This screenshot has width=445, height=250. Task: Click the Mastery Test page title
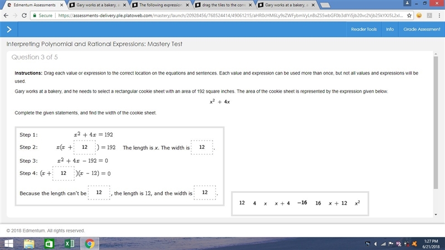[94, 44]
